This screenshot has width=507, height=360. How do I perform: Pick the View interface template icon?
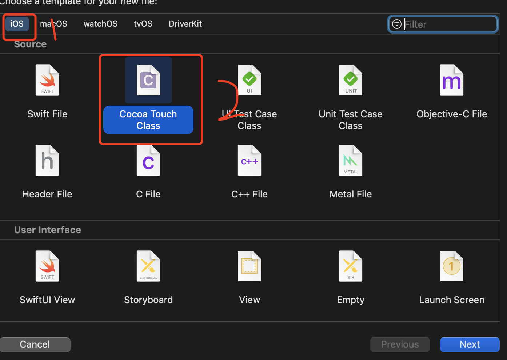[x=249, y=266]
